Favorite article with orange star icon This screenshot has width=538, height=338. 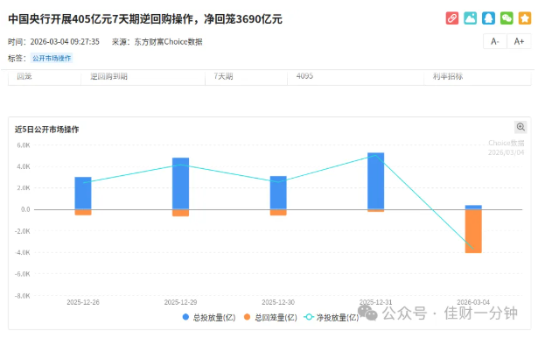(x=525, y=18)
